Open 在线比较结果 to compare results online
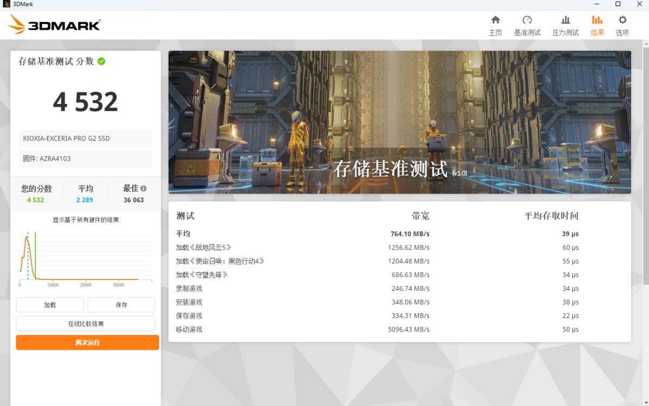This screenshot has width=649, height=406. [x=85, y=323]
